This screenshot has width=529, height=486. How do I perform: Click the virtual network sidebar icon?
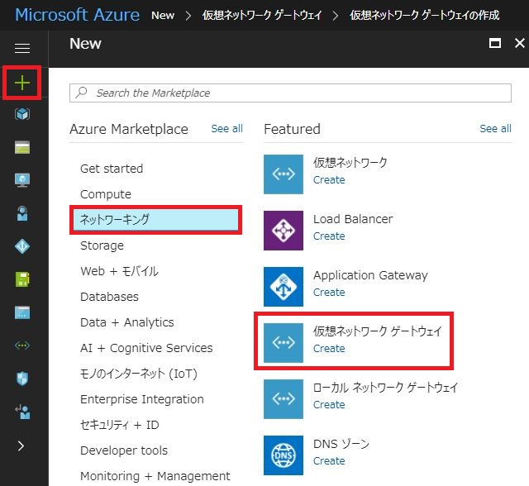(x=22, y=345)
